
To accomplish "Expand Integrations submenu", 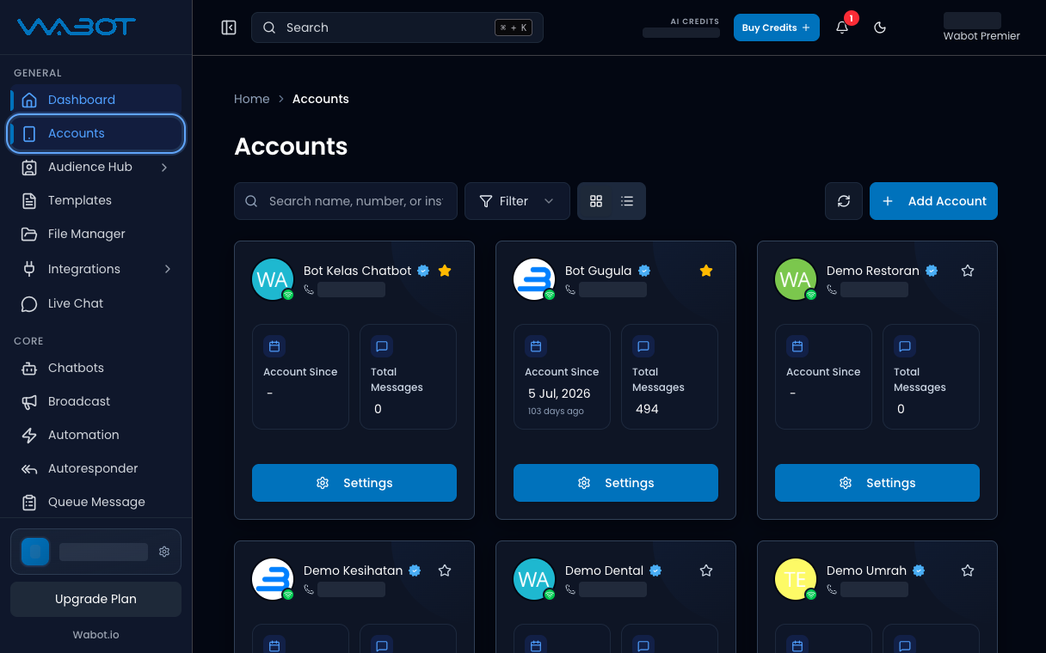I will tap(168, 269).
